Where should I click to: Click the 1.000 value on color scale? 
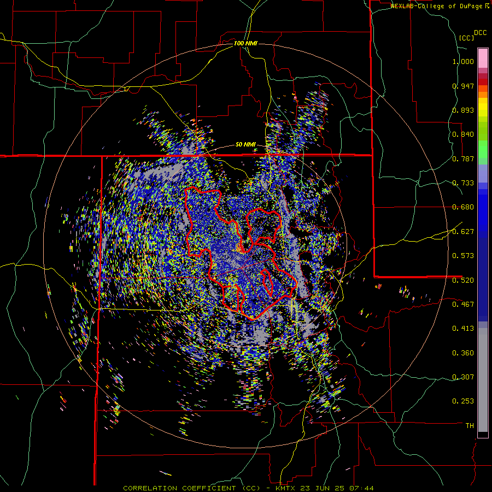coord(463,61)
